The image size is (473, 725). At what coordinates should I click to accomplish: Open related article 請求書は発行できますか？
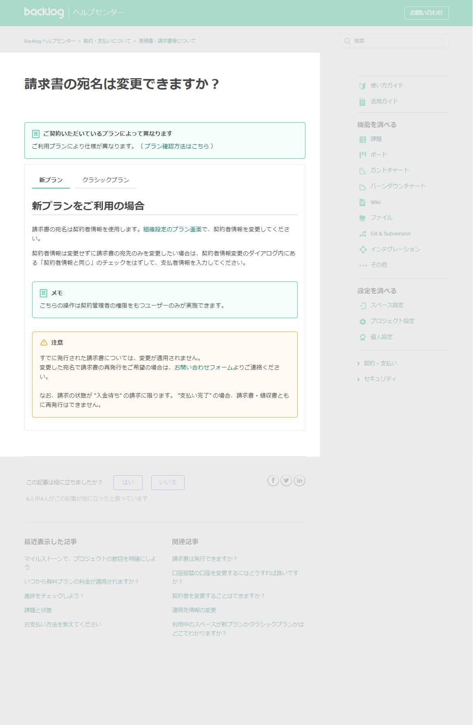tap(204, 559)
